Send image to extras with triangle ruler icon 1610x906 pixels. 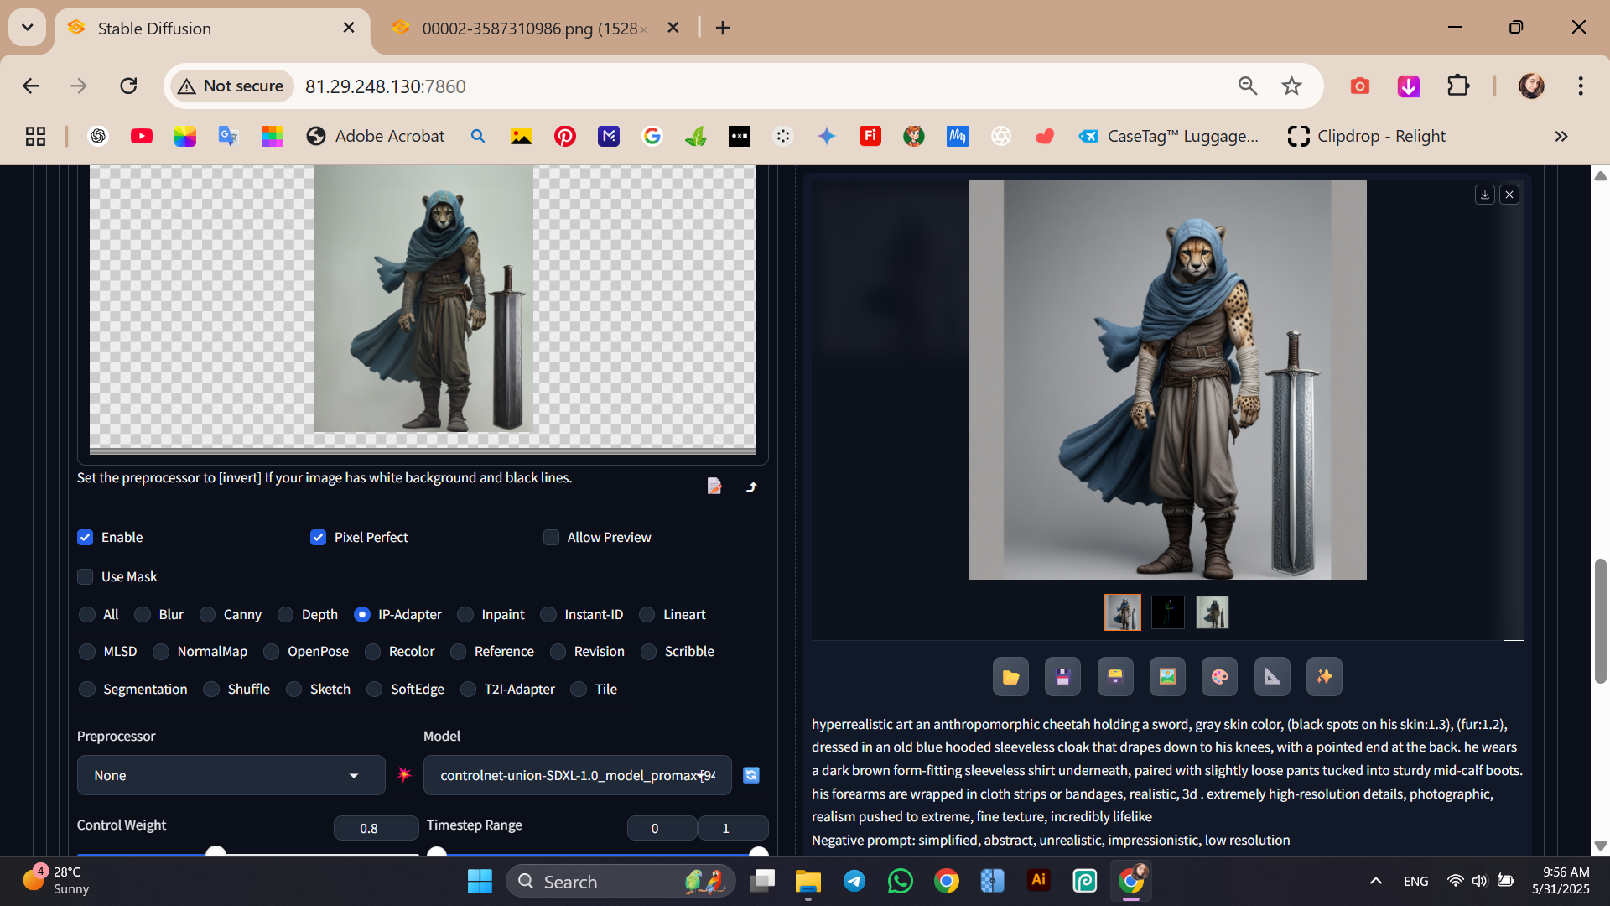tap(1272, 677)
